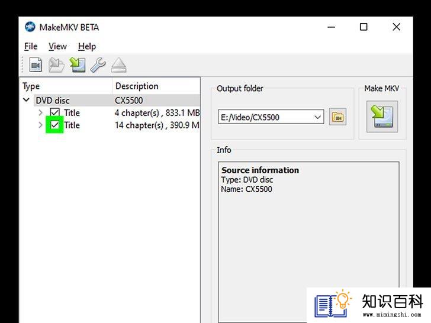The width and height of the screenshot is (431, 323).
Task: Uncheck the 14 chapter(s) Title checkbox
Action: coord(54,125)
